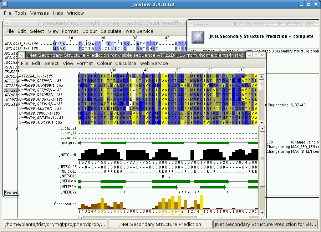Screen dimensions: 321x232
Task: Click the annotation panel vertical scrollbar thumb
Action: pyautogui.click(x=262, y=158)
